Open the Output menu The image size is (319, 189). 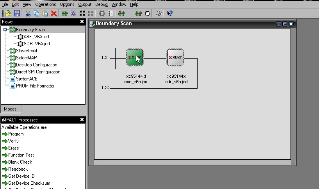click(85, 4)
